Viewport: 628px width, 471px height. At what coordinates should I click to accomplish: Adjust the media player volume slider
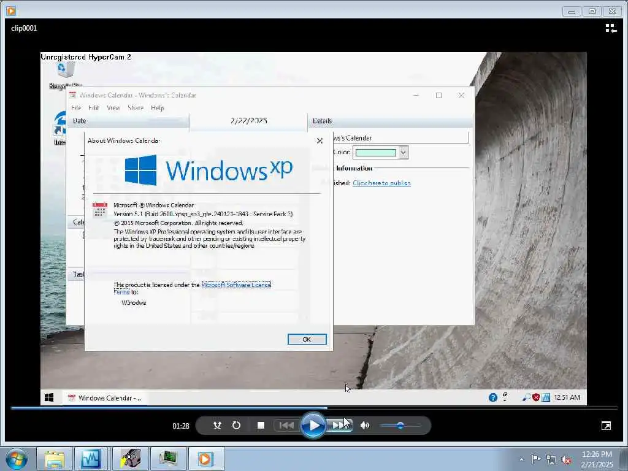point(400,426)
